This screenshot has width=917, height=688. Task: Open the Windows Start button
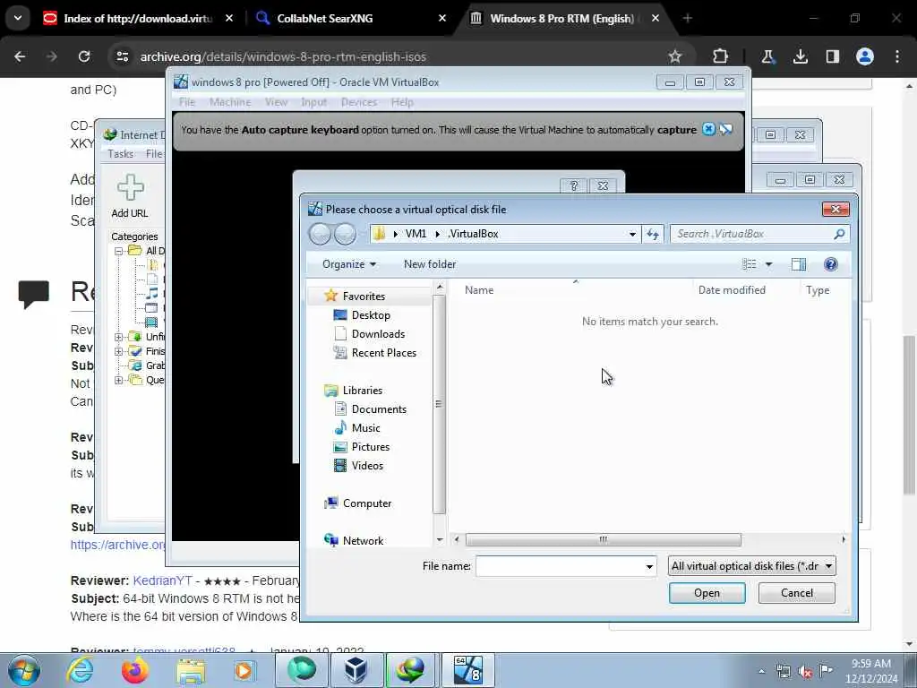point(23,670)
